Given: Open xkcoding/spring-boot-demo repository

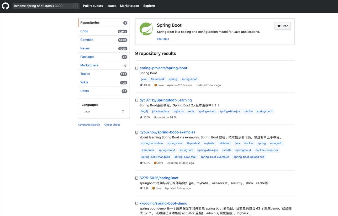Looking at the screenshot, I should (163, 203).
